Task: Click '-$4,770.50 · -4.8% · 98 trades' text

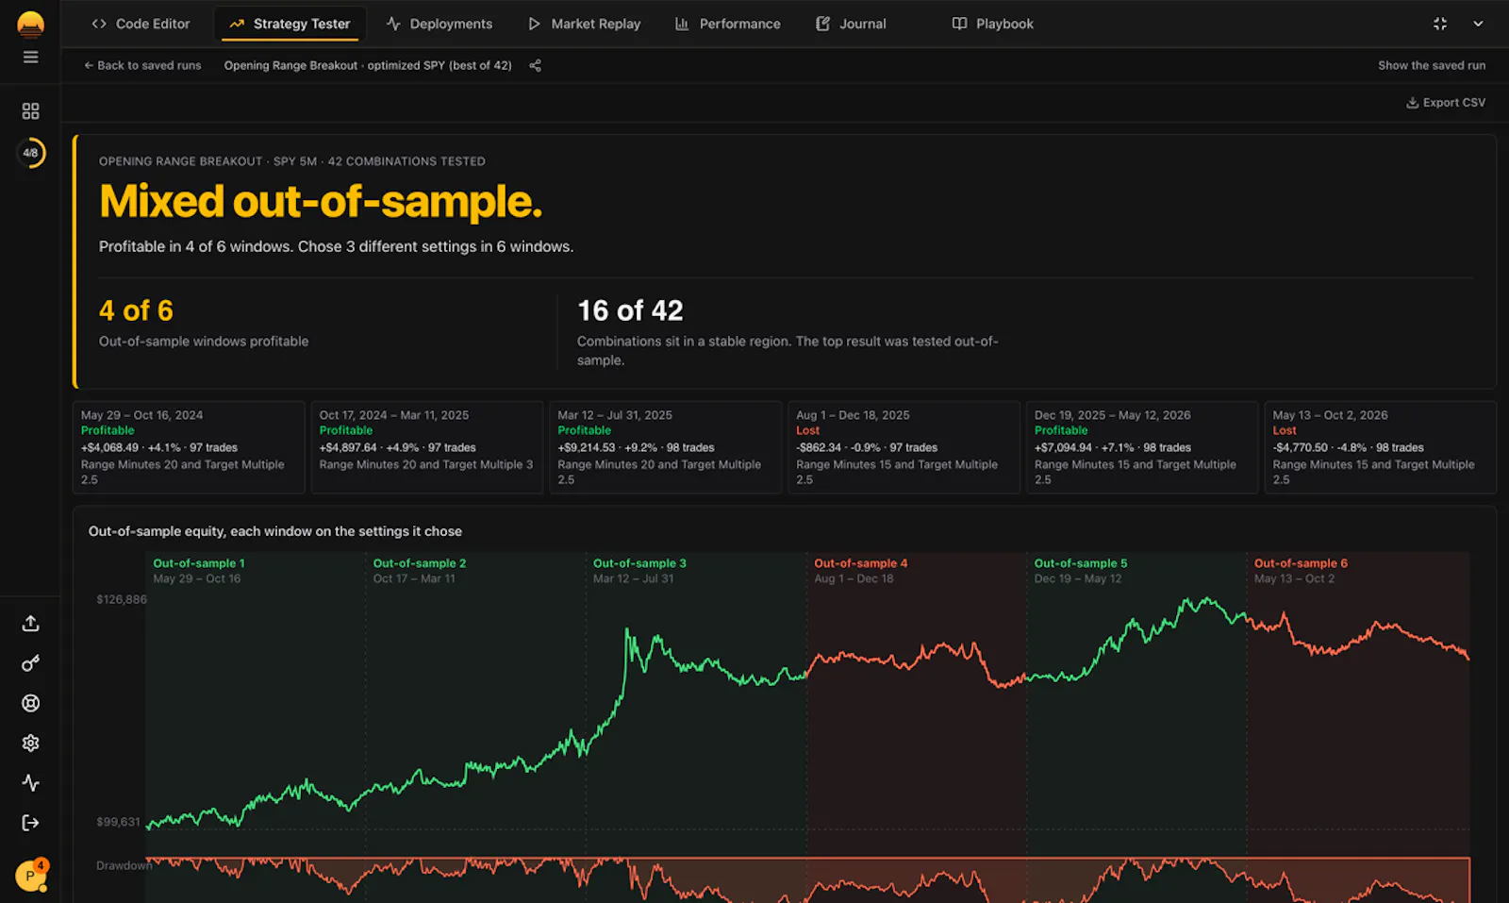Action: coord(1348,447)
